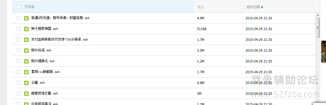Tick the select-all checkbox beside 文件名
The width and height of the screenshot is (326, 105).
click(x=19, y=7)
